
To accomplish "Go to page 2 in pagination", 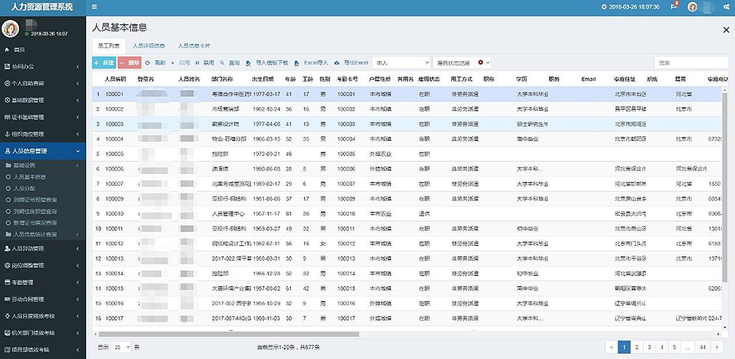I will tap(637, 347).
